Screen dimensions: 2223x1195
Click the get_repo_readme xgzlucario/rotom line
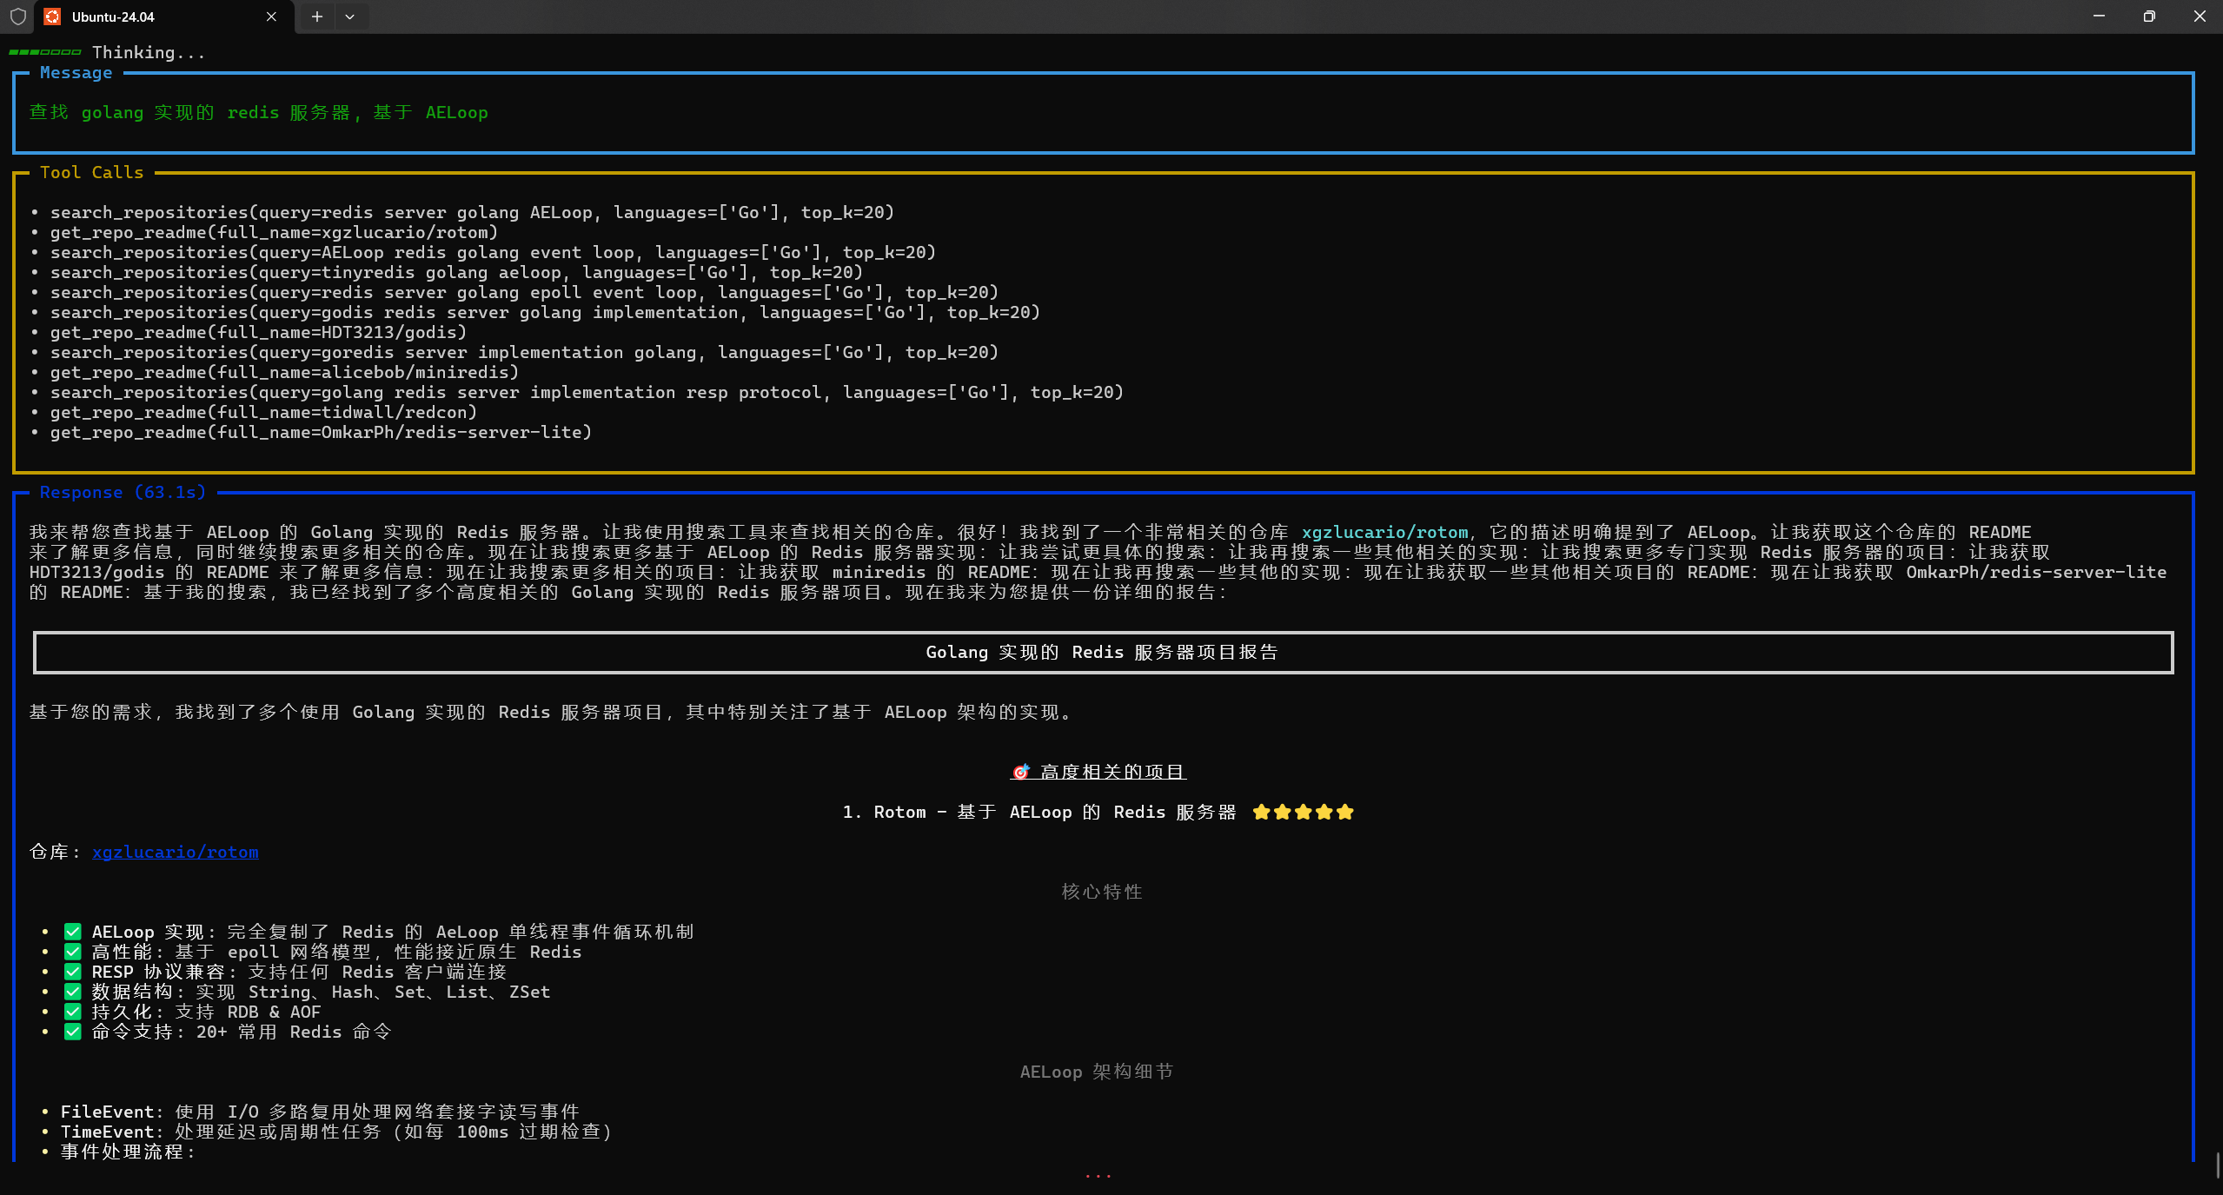tap(274, 233)
